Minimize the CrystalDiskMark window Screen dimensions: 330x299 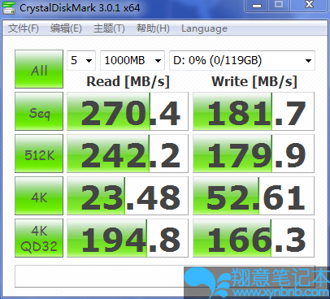click(x=257, y=6)
